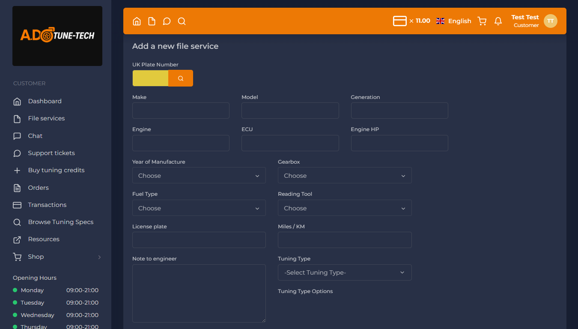Image resolution: width=578 pixels, height=329 pixels.
Task: Open Browse Tuning Specs
Action: [61, 222]
